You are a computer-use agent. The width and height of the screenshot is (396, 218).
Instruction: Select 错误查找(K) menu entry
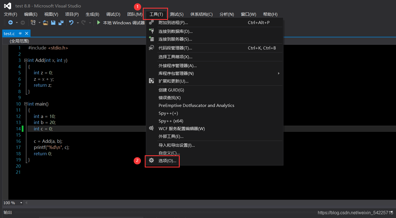click(x=215, y=98)
